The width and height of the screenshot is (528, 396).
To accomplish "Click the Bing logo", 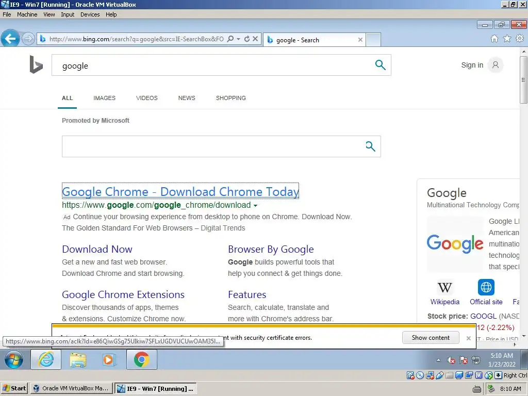I will point(36,64).
